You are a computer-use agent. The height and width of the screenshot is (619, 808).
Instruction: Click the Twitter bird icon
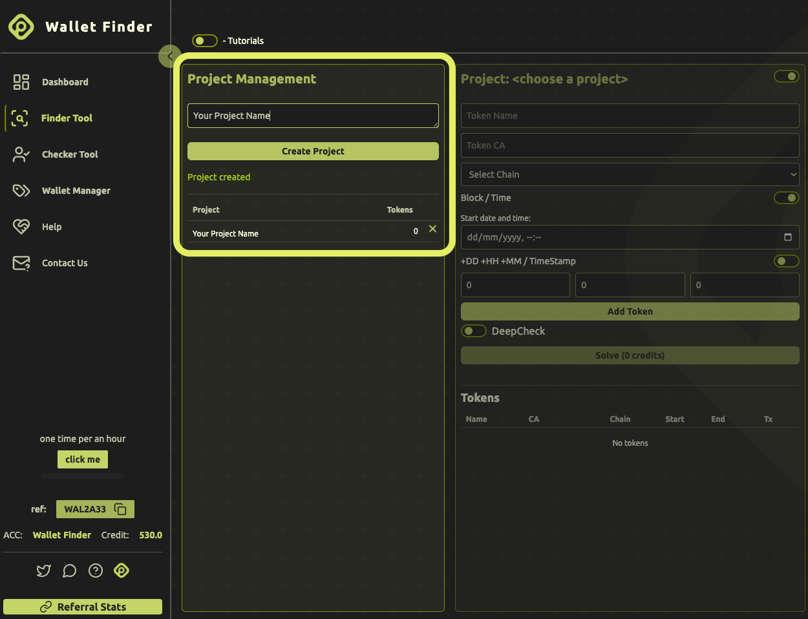tap(43, 571)
